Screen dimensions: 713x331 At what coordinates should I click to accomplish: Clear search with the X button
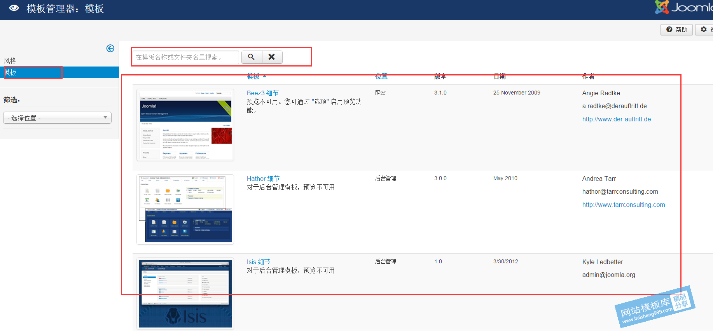tap(272, 57)
